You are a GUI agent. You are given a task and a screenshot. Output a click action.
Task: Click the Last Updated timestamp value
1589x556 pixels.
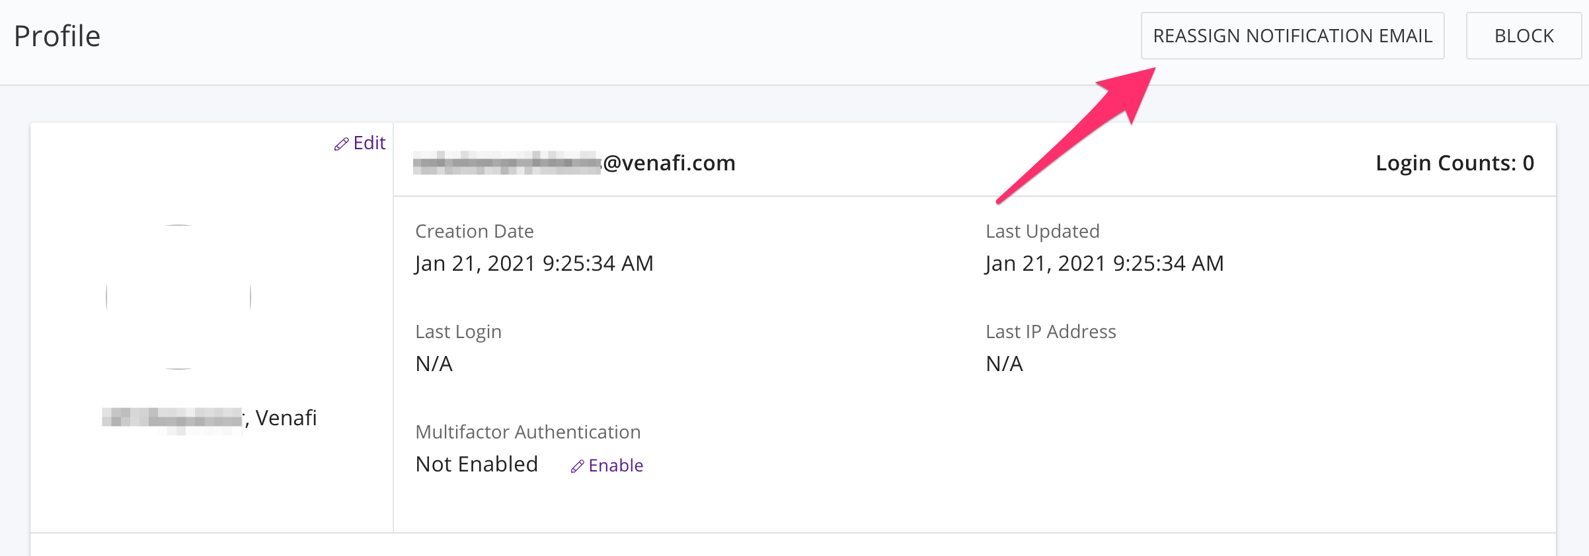pyautogui.click(x=1104, y=263)
